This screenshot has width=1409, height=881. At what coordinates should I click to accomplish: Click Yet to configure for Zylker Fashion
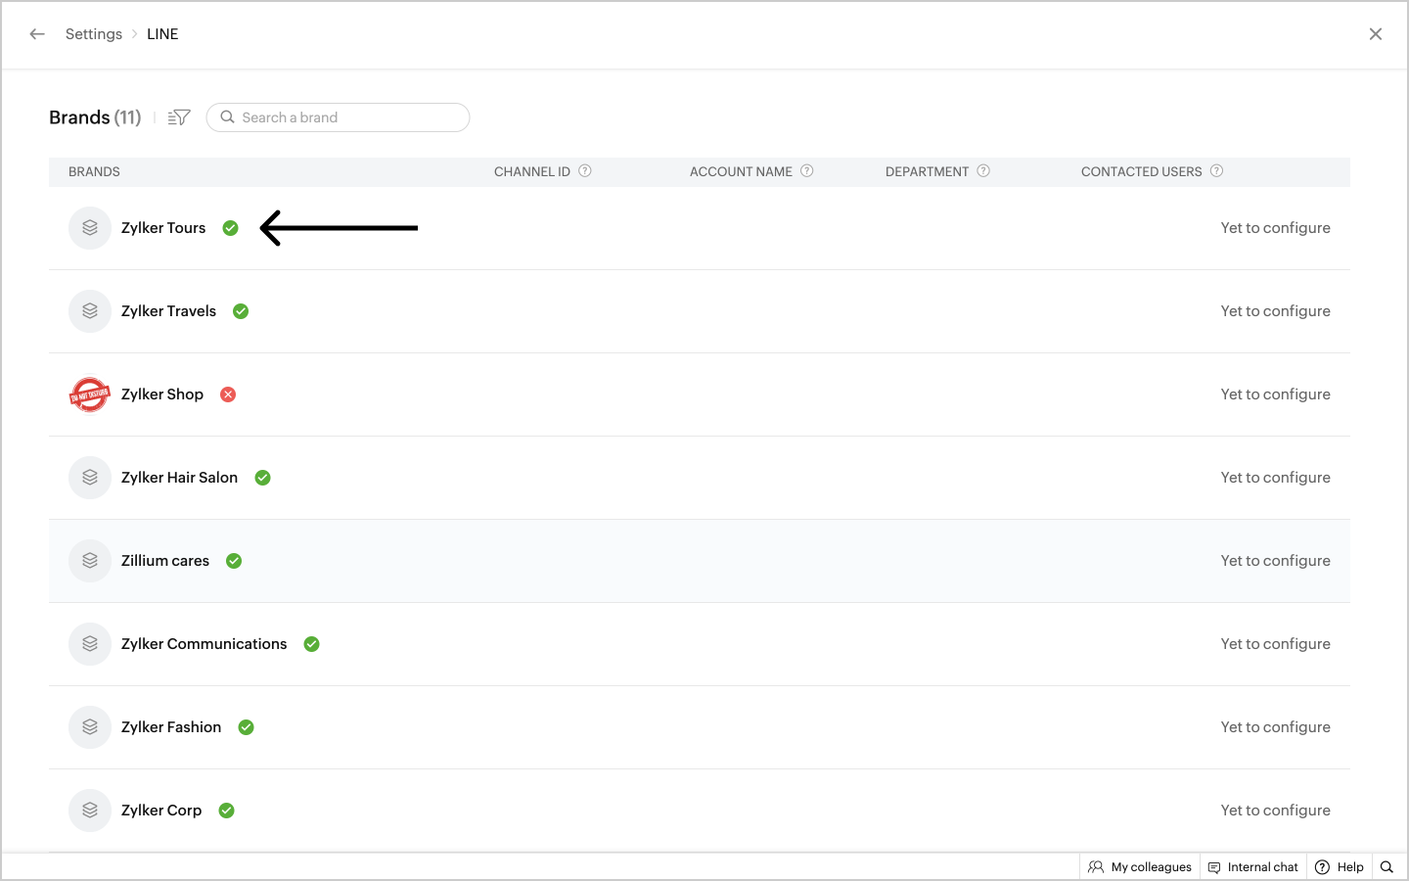[x=1275, y=727]
